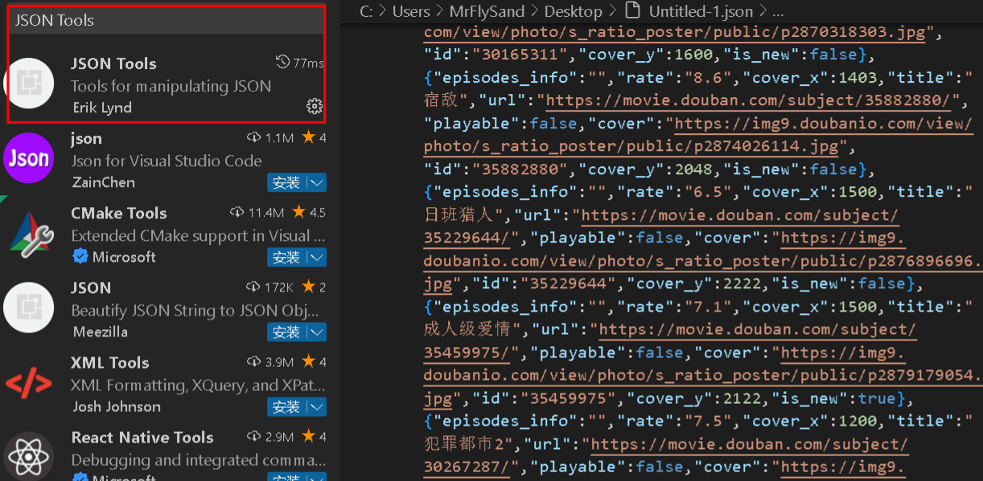Click the extension search field containing JSON Tools
This screenshot has width=983, height=481.
167,20
